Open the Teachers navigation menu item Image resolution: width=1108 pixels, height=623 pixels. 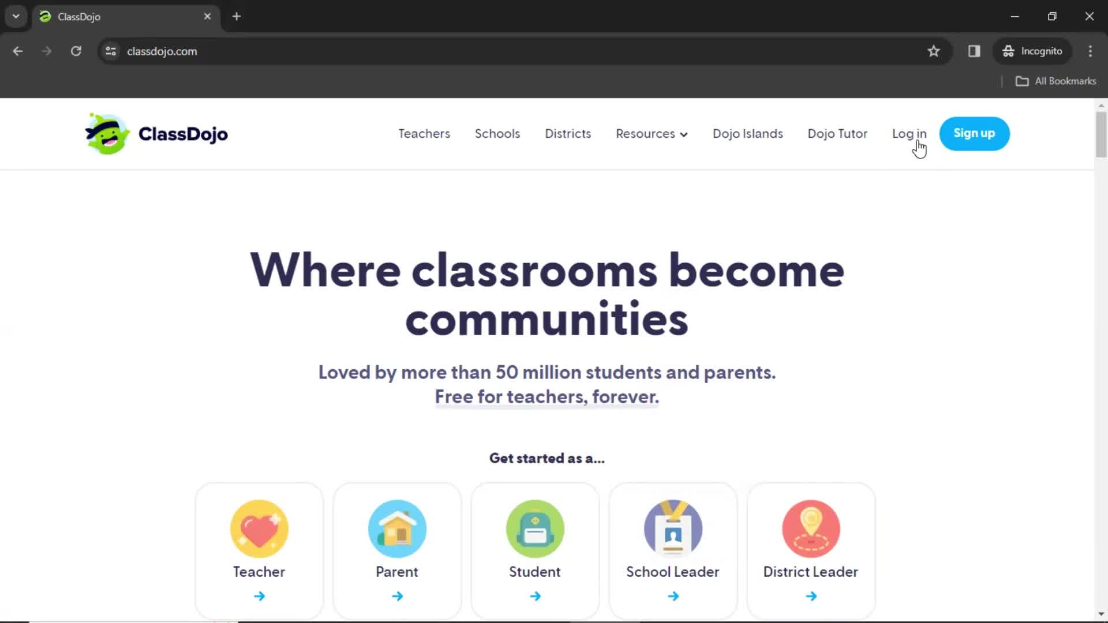[x=424, y=133]
